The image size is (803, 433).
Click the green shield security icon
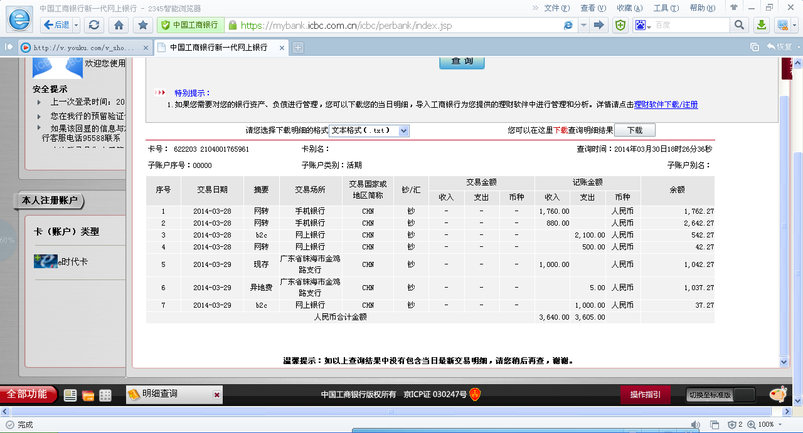[620, 25]
